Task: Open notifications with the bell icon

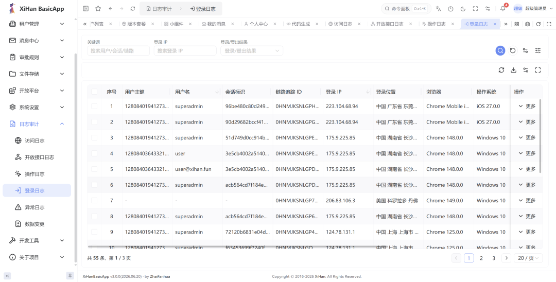Action: tap(502, 9)
